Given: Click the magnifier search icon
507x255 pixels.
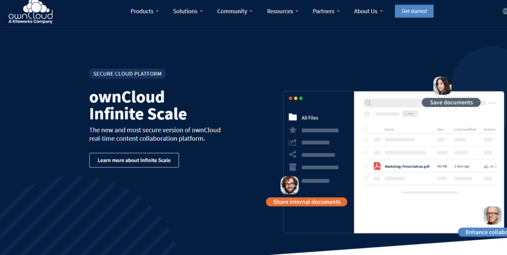Looking at the screenshot, I should coord(368,103).
